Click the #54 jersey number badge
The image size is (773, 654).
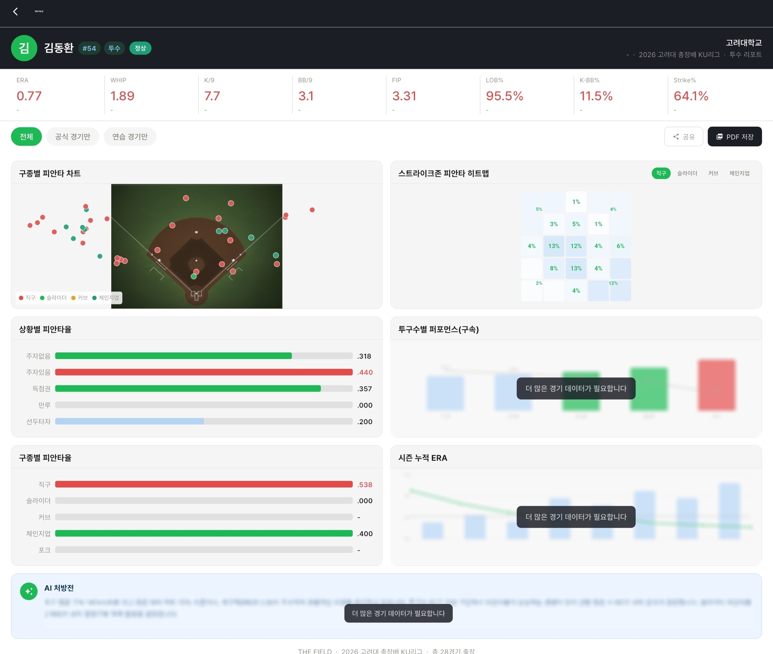(89, 48)
